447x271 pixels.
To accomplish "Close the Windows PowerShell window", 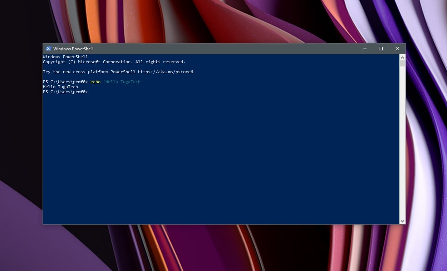I will 397,49.
